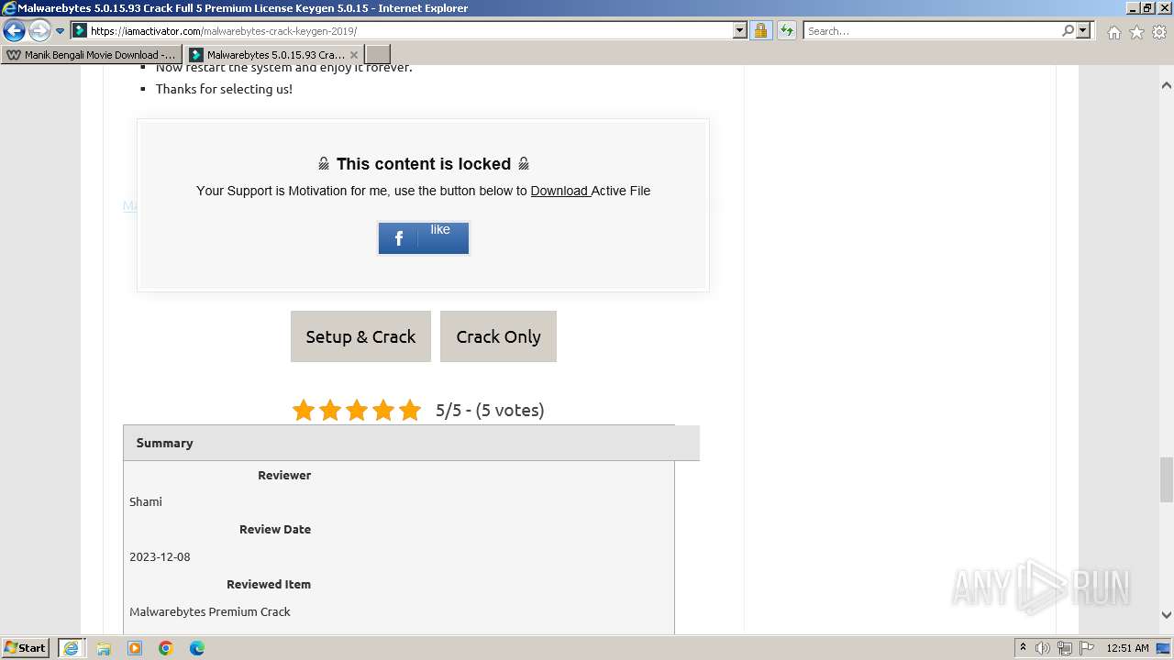Click the volume speaker tray icon
Viewport: 1174px width, 660px height.
1043,648
